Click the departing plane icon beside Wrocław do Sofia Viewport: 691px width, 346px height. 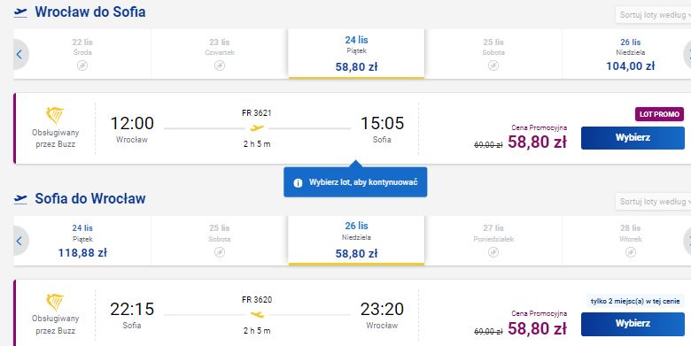click(x=20, y=12)
